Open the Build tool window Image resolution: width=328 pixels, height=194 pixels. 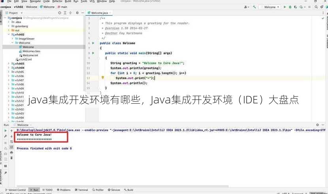tap(128, 190)
